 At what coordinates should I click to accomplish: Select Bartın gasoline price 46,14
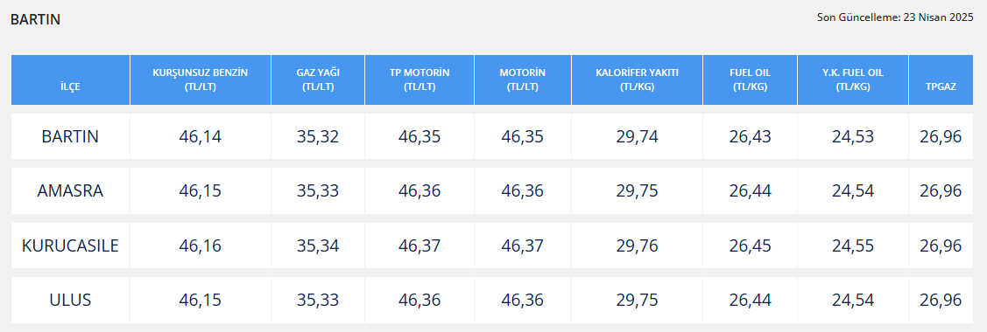(201, 136)
